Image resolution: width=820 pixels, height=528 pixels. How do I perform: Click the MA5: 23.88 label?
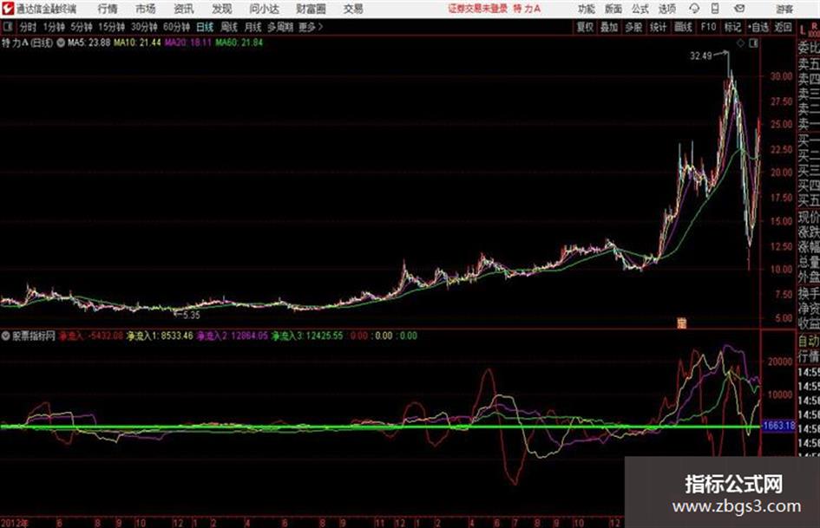click(x=89, y=42)
